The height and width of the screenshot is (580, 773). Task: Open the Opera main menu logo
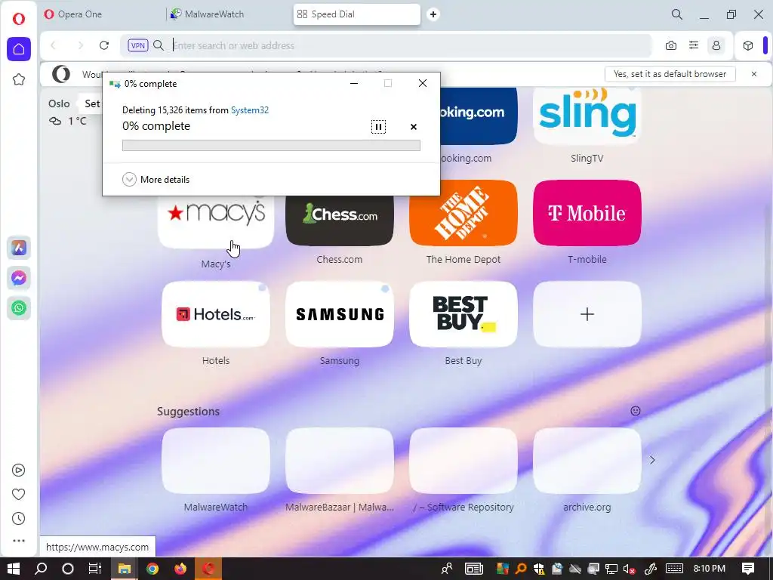19,19
